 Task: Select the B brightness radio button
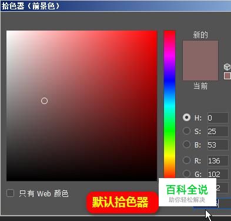pos(186,145)
